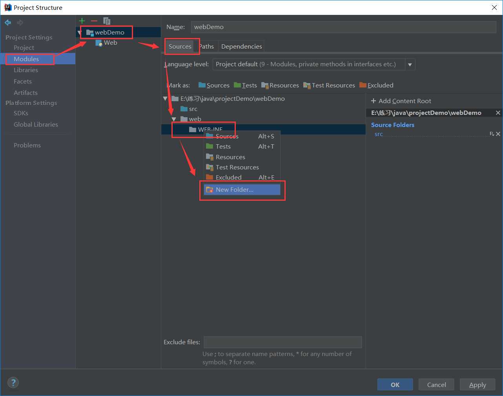Mark as Tests in the toolbar
This screenshot has width=503, height=396.
tap(245, 85)
